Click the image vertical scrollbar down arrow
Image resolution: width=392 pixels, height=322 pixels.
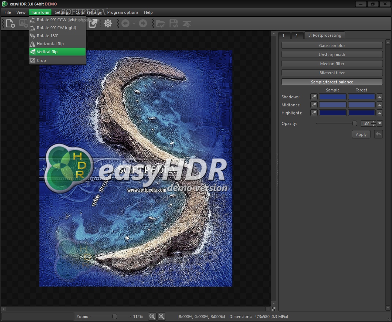273,303
